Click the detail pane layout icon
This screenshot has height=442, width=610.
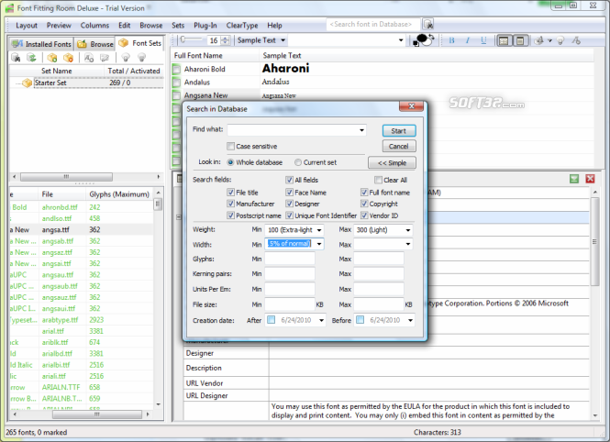point(520,40)
